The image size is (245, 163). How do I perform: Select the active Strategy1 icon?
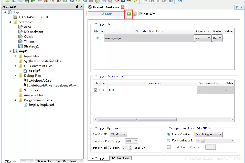click(20, 46)
